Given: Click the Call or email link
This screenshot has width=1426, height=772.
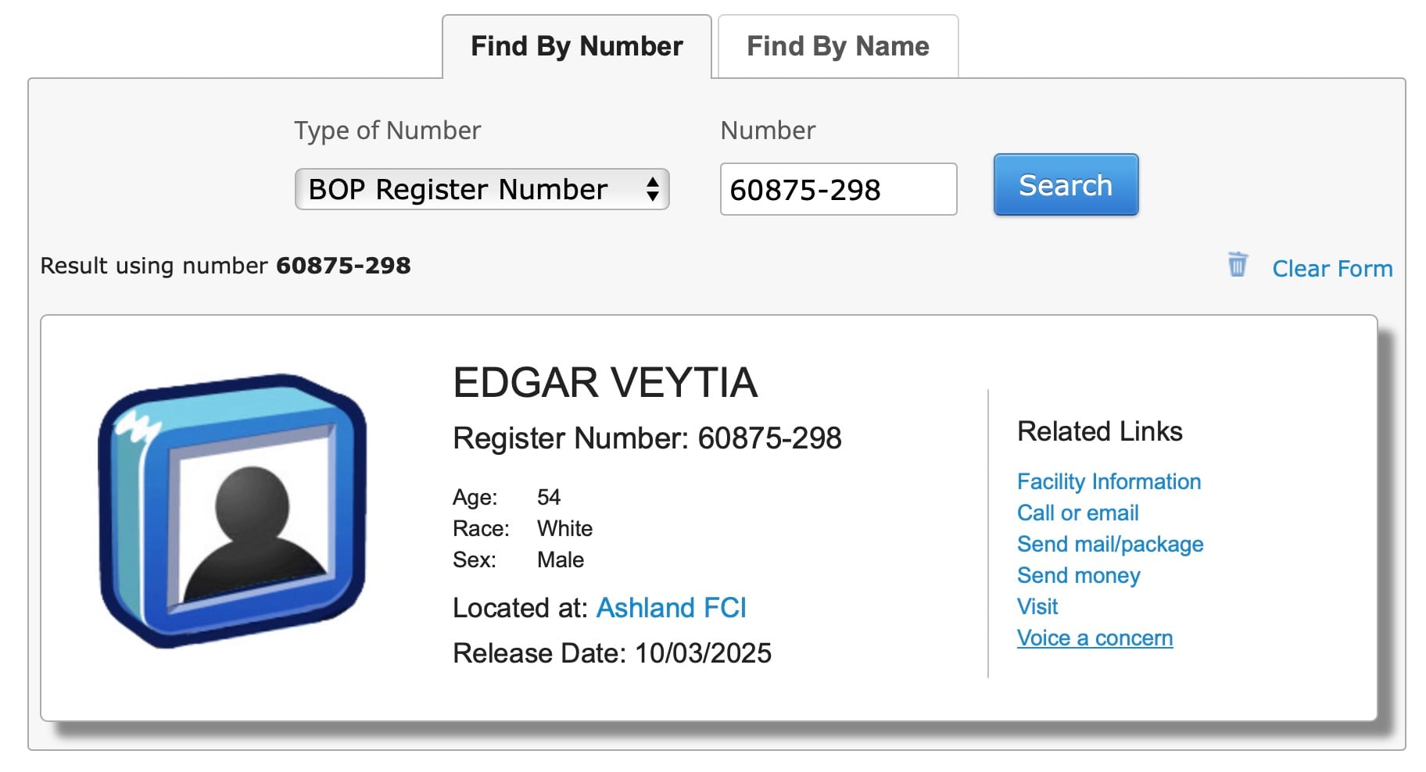Looking at the screenshot, I should pyautogui.click(x=1077, y=513).
